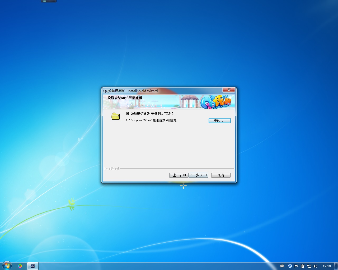Click the power plug tray icon
Viewport: 338px width, 270px height.
tap(303, 266)
